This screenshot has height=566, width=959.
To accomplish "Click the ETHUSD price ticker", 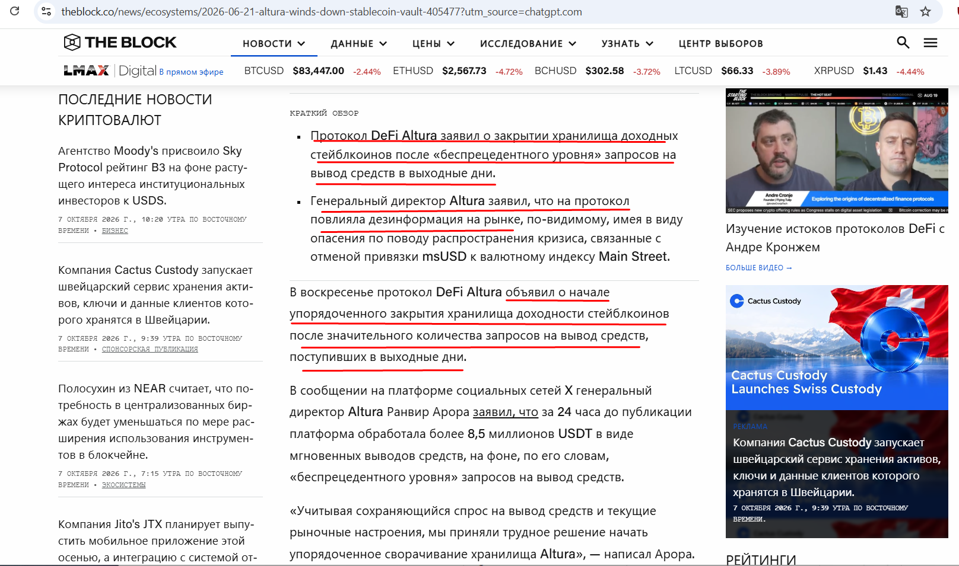I will 458,71.
